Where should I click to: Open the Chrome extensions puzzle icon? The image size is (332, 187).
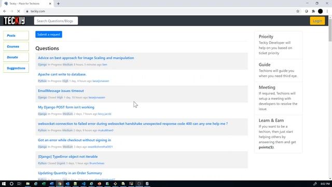313,11
